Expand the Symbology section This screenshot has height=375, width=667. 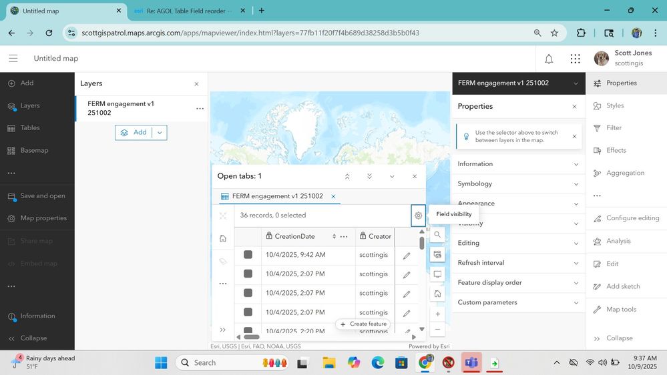pos(518,183)
